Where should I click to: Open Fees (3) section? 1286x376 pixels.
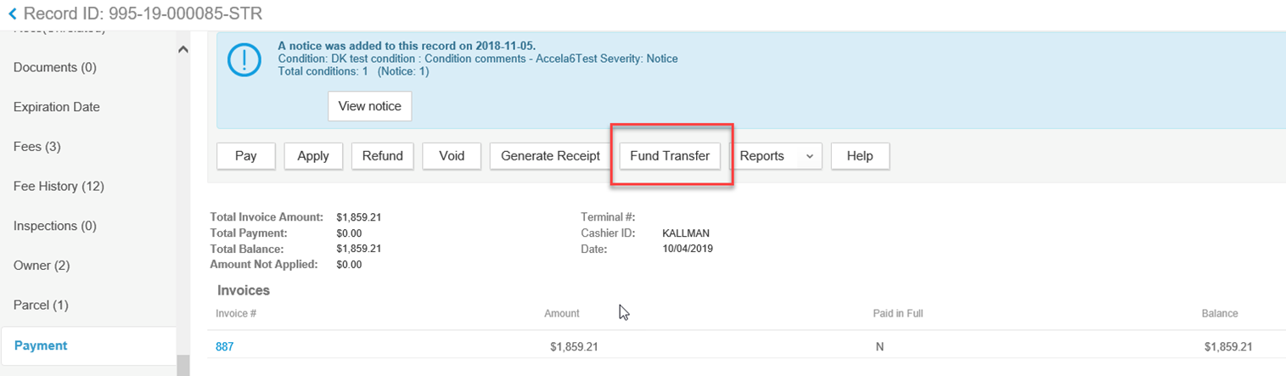(37, 147)
